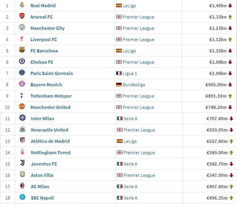Click the Bayern Munich crest icon
The image size is (237, 204).
[x=22, y=84]
